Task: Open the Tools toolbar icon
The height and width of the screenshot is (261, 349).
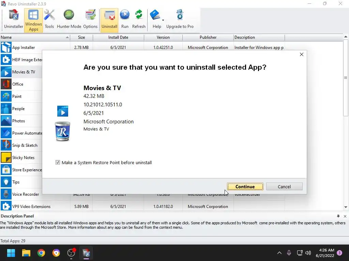Action: click(49, 19)
